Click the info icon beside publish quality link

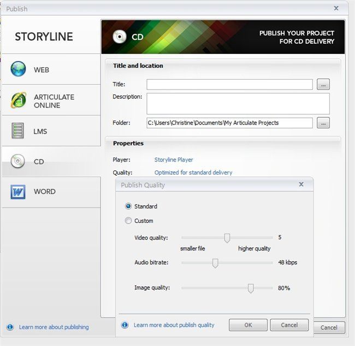point(125,325)
